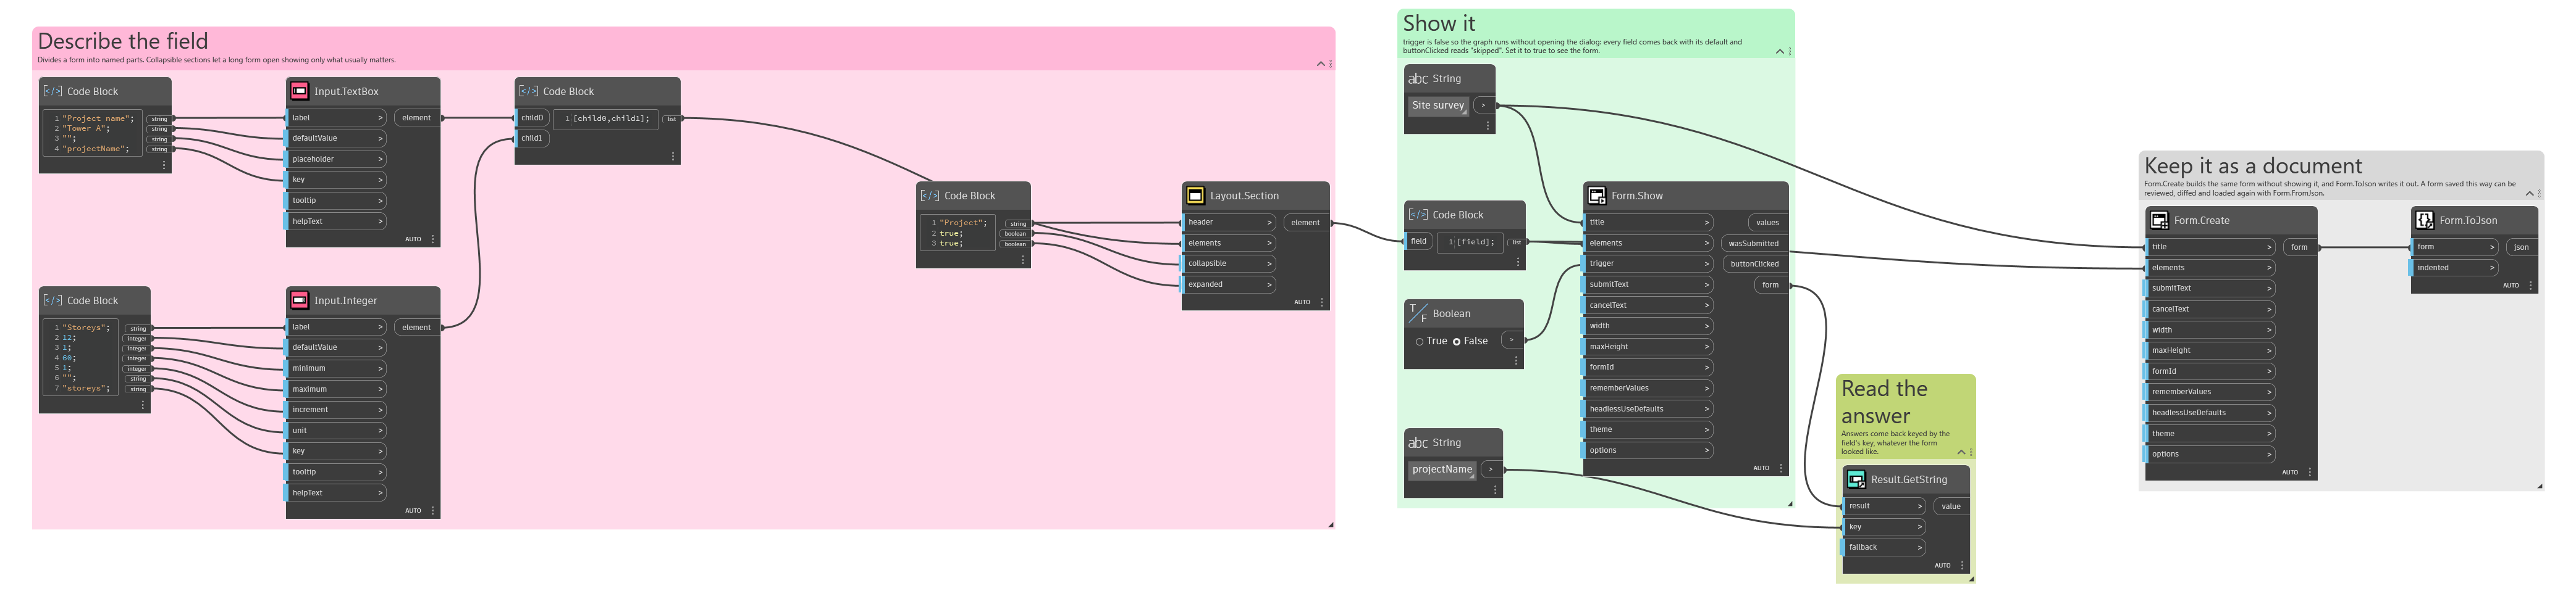
Task: Collapse the "Keep it as a document" group
Action: coord(2530,194)
